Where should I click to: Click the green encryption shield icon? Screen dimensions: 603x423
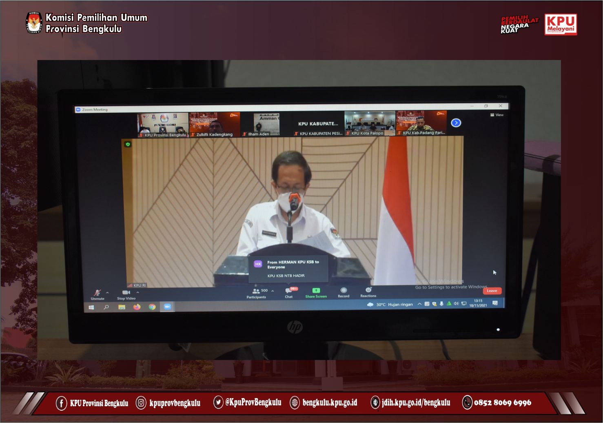click(128, 144)
